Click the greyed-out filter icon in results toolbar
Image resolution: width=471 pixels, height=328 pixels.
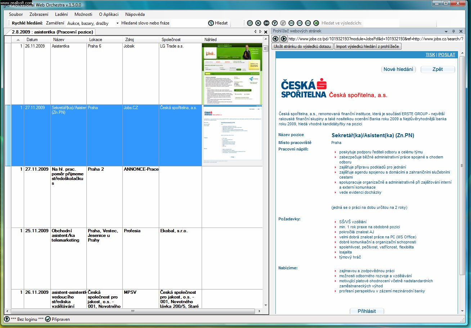283,23
